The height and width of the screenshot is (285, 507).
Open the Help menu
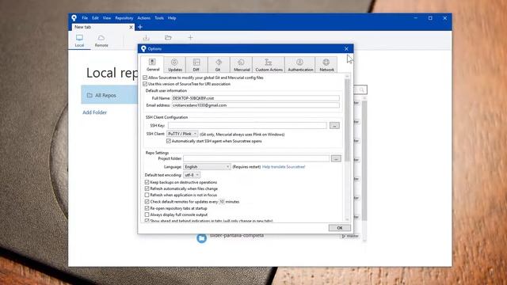click(172, 18)
